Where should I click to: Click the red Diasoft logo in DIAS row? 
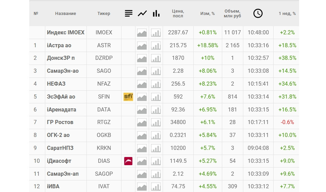coord(128,161)
